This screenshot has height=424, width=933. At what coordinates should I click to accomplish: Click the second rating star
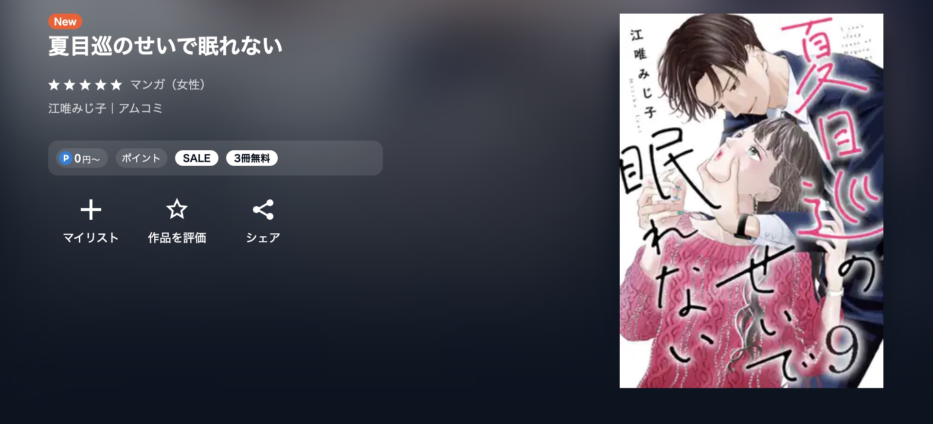tap(70, 85)
